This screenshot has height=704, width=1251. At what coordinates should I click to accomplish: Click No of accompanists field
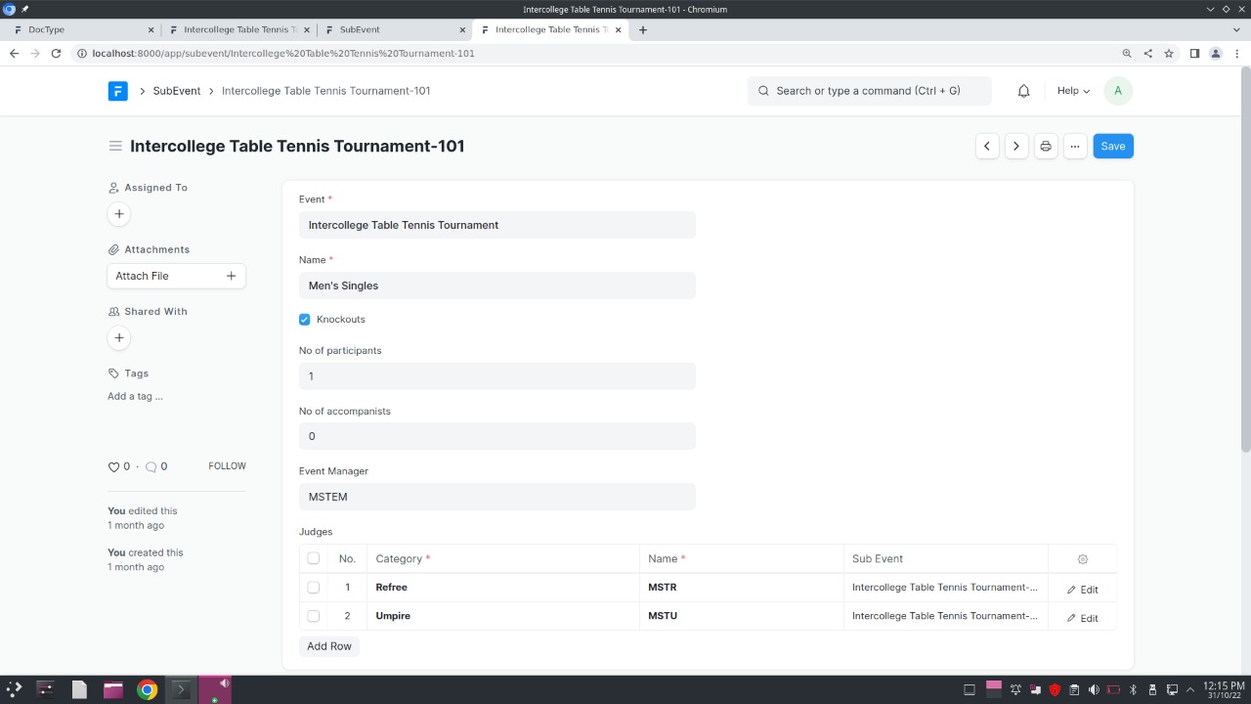pos(497,436)
